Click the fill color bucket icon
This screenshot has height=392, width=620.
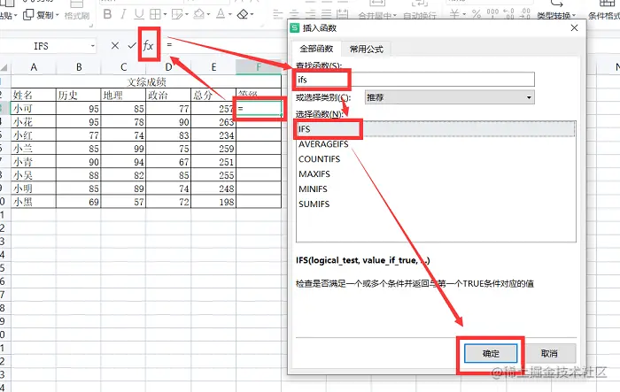tap(199, 15)
